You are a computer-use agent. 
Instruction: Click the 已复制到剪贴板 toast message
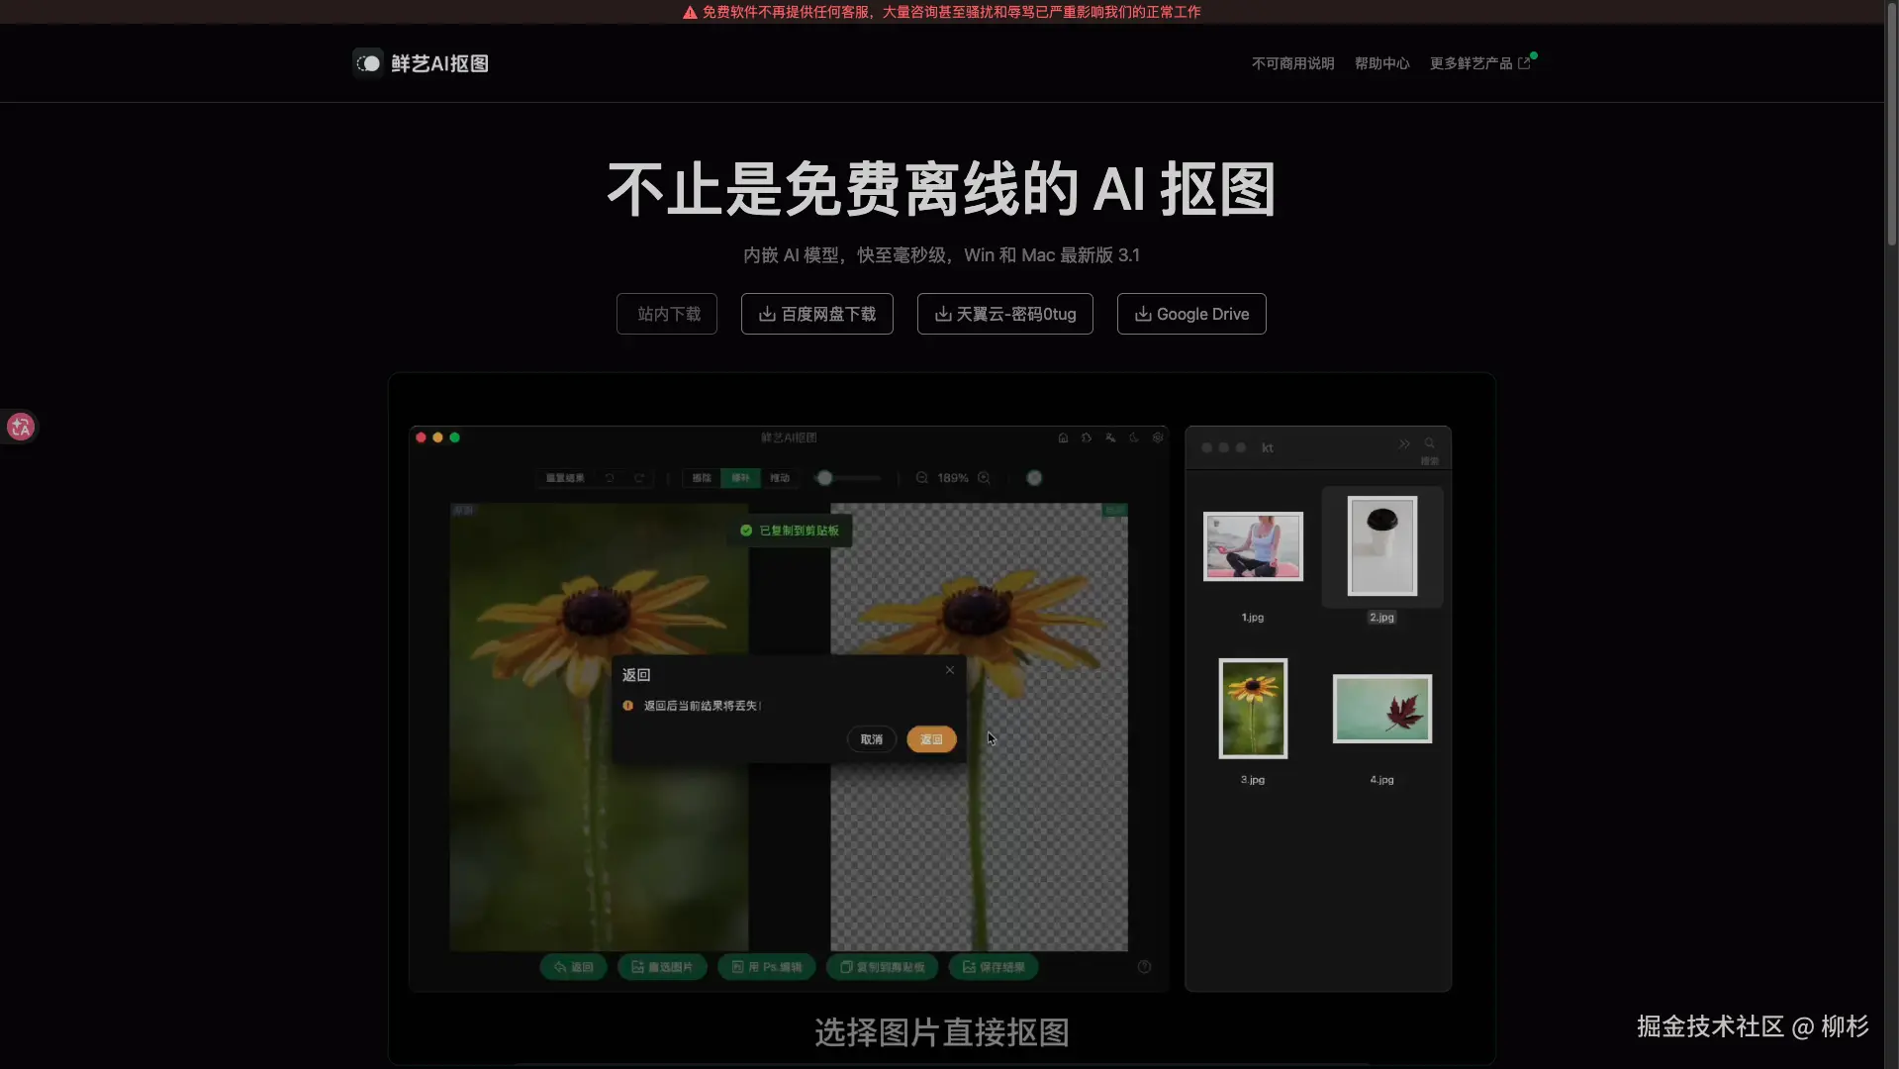point(790,531)
